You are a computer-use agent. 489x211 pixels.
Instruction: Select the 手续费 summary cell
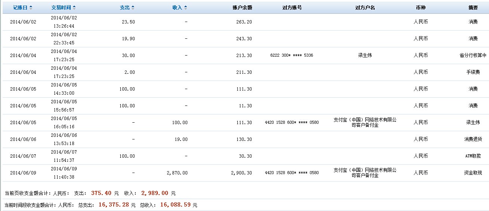(x=473, y=72)
